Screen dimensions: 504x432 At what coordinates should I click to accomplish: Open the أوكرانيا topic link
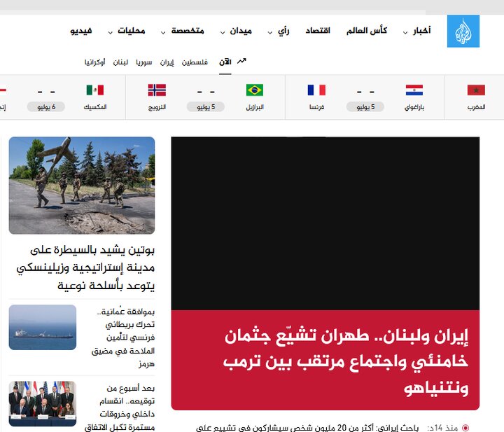(94, 62)
